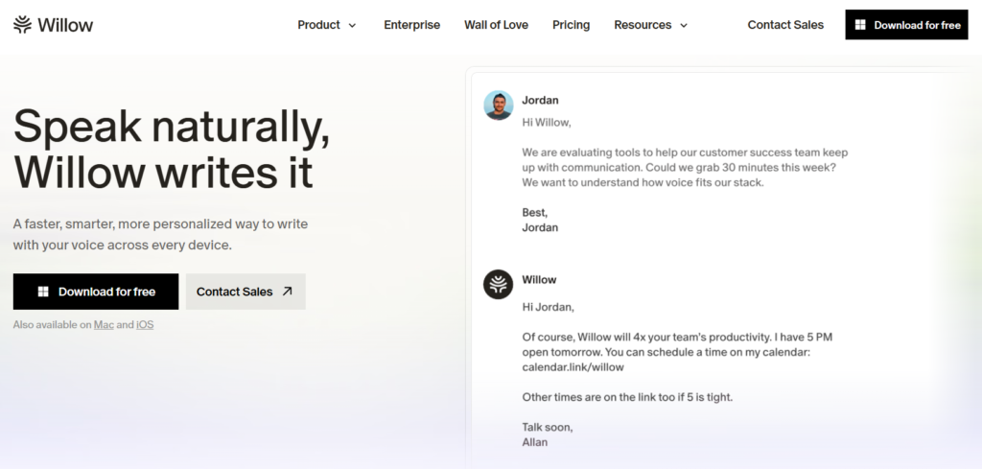Click the calendar.link/willow text
This screenshot has width=982, height=469.
pos(573,367)
